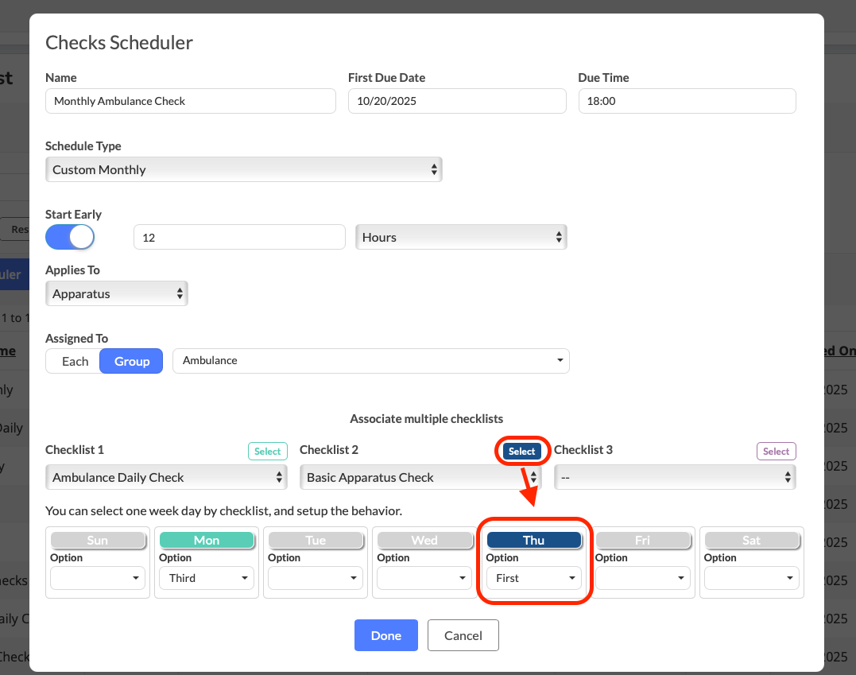This screenshot has height=675, width=856.
Task: Open the Monday Option dropdown showing Third
Action: [207, 578]
